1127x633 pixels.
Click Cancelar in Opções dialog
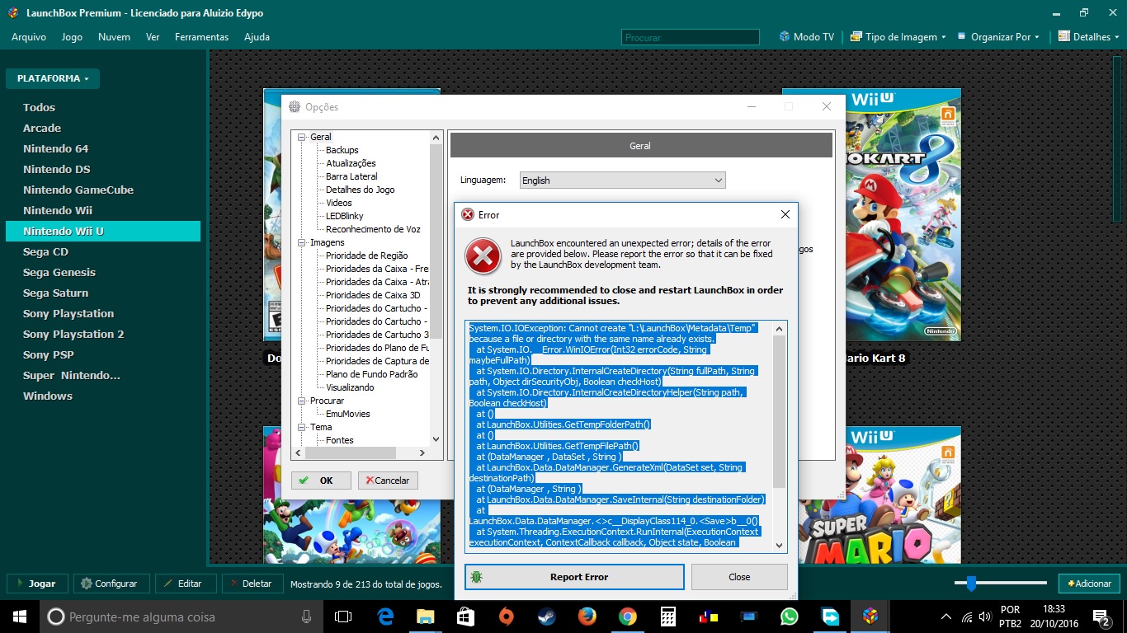tap(388, 481)
